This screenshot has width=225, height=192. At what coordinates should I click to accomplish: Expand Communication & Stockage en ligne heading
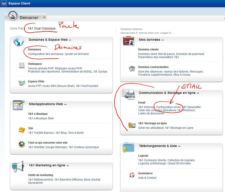[169, 93]
